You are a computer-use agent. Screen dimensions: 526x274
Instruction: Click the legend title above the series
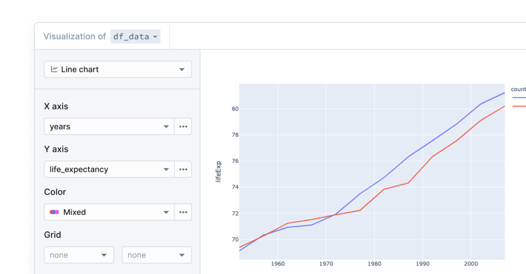[x=518, y=89]
